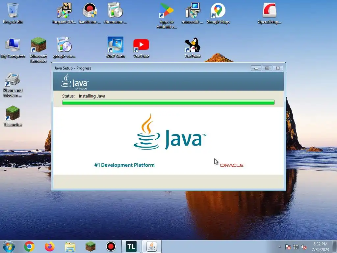Open the YouTube desktop shortcut

coord(141,48)
